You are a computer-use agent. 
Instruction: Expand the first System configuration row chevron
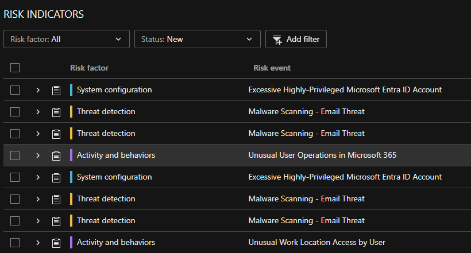[x=38, y=90]
